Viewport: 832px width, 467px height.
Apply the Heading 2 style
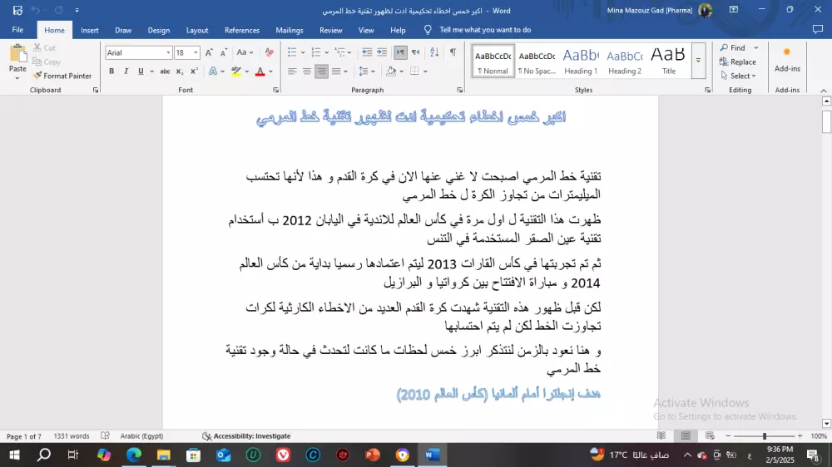pyautogui.click(x=625, y=61)
